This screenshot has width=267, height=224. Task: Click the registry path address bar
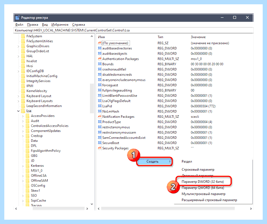click(133, 31)
